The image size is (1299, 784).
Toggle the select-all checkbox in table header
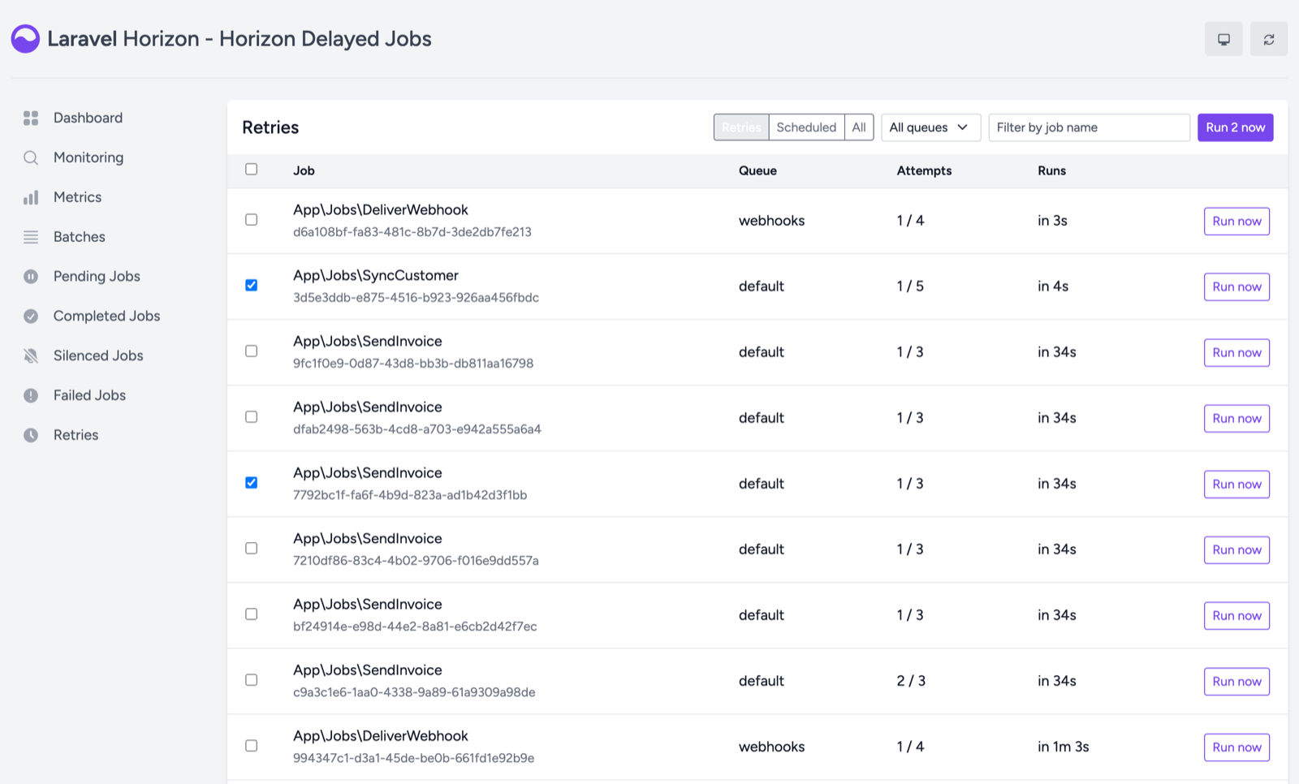[252, 170]
